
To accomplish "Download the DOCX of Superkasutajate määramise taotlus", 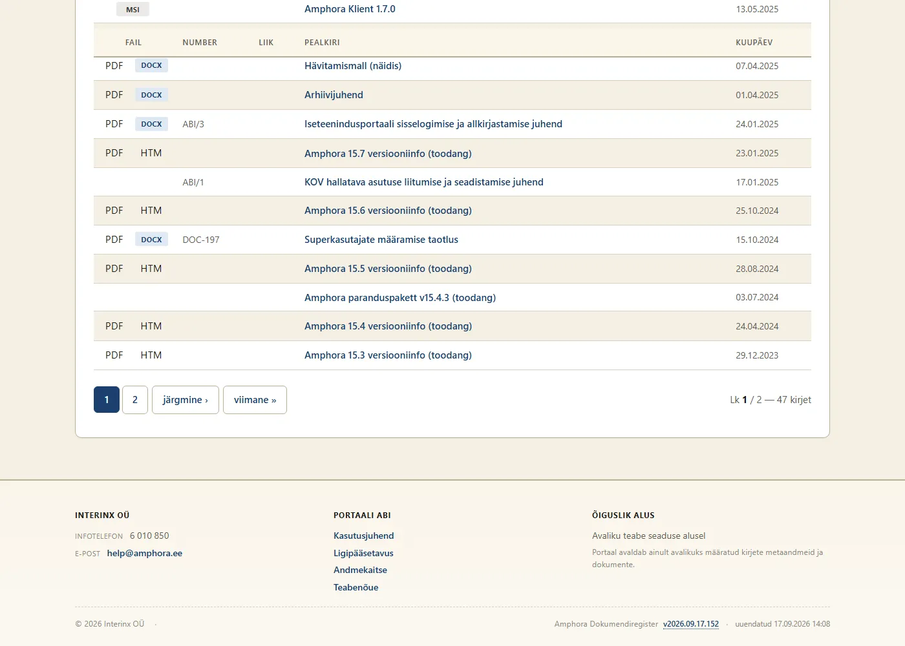I will coord(151,240).
